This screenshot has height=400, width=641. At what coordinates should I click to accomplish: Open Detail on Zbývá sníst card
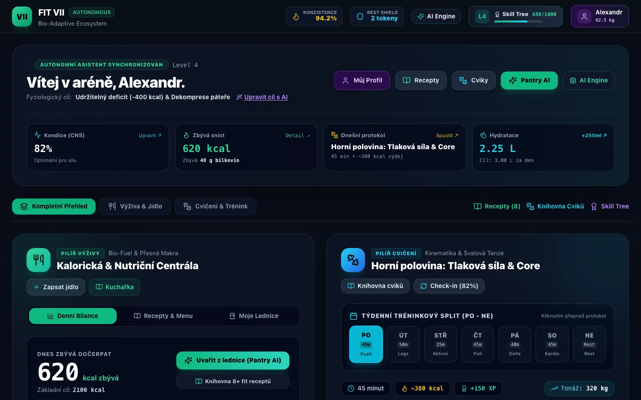pos(298,136)
